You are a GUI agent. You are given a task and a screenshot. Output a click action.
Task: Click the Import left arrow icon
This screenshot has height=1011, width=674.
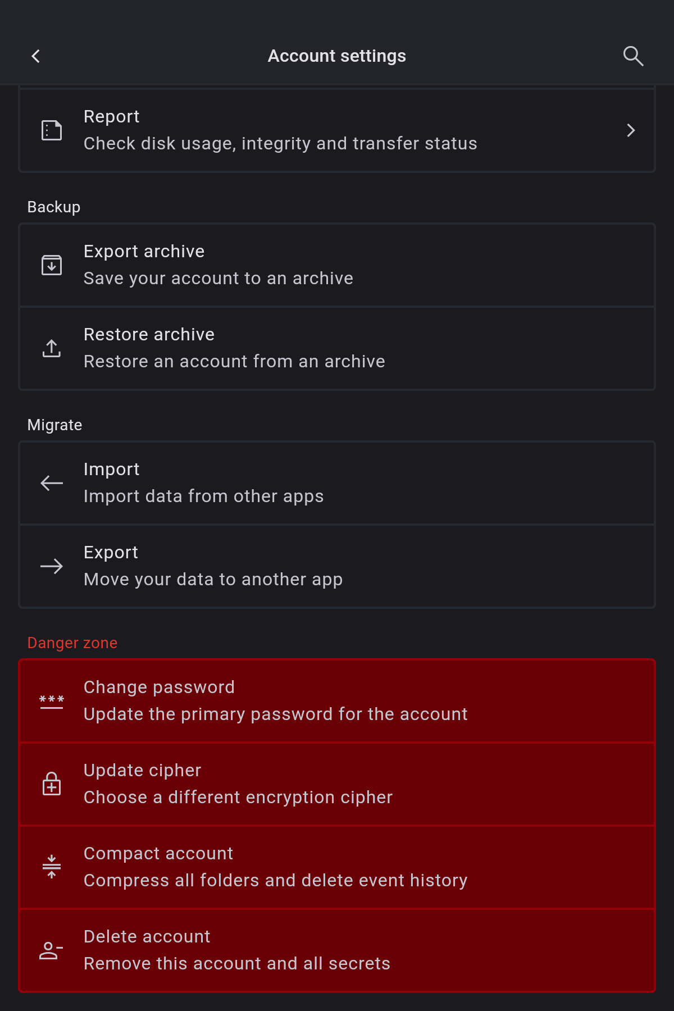click(52, 483)
